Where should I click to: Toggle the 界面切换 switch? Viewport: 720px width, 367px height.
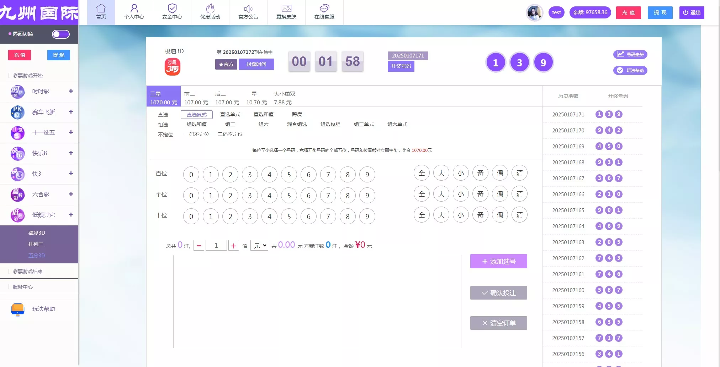pyautogui.click(x=60, y=34)
